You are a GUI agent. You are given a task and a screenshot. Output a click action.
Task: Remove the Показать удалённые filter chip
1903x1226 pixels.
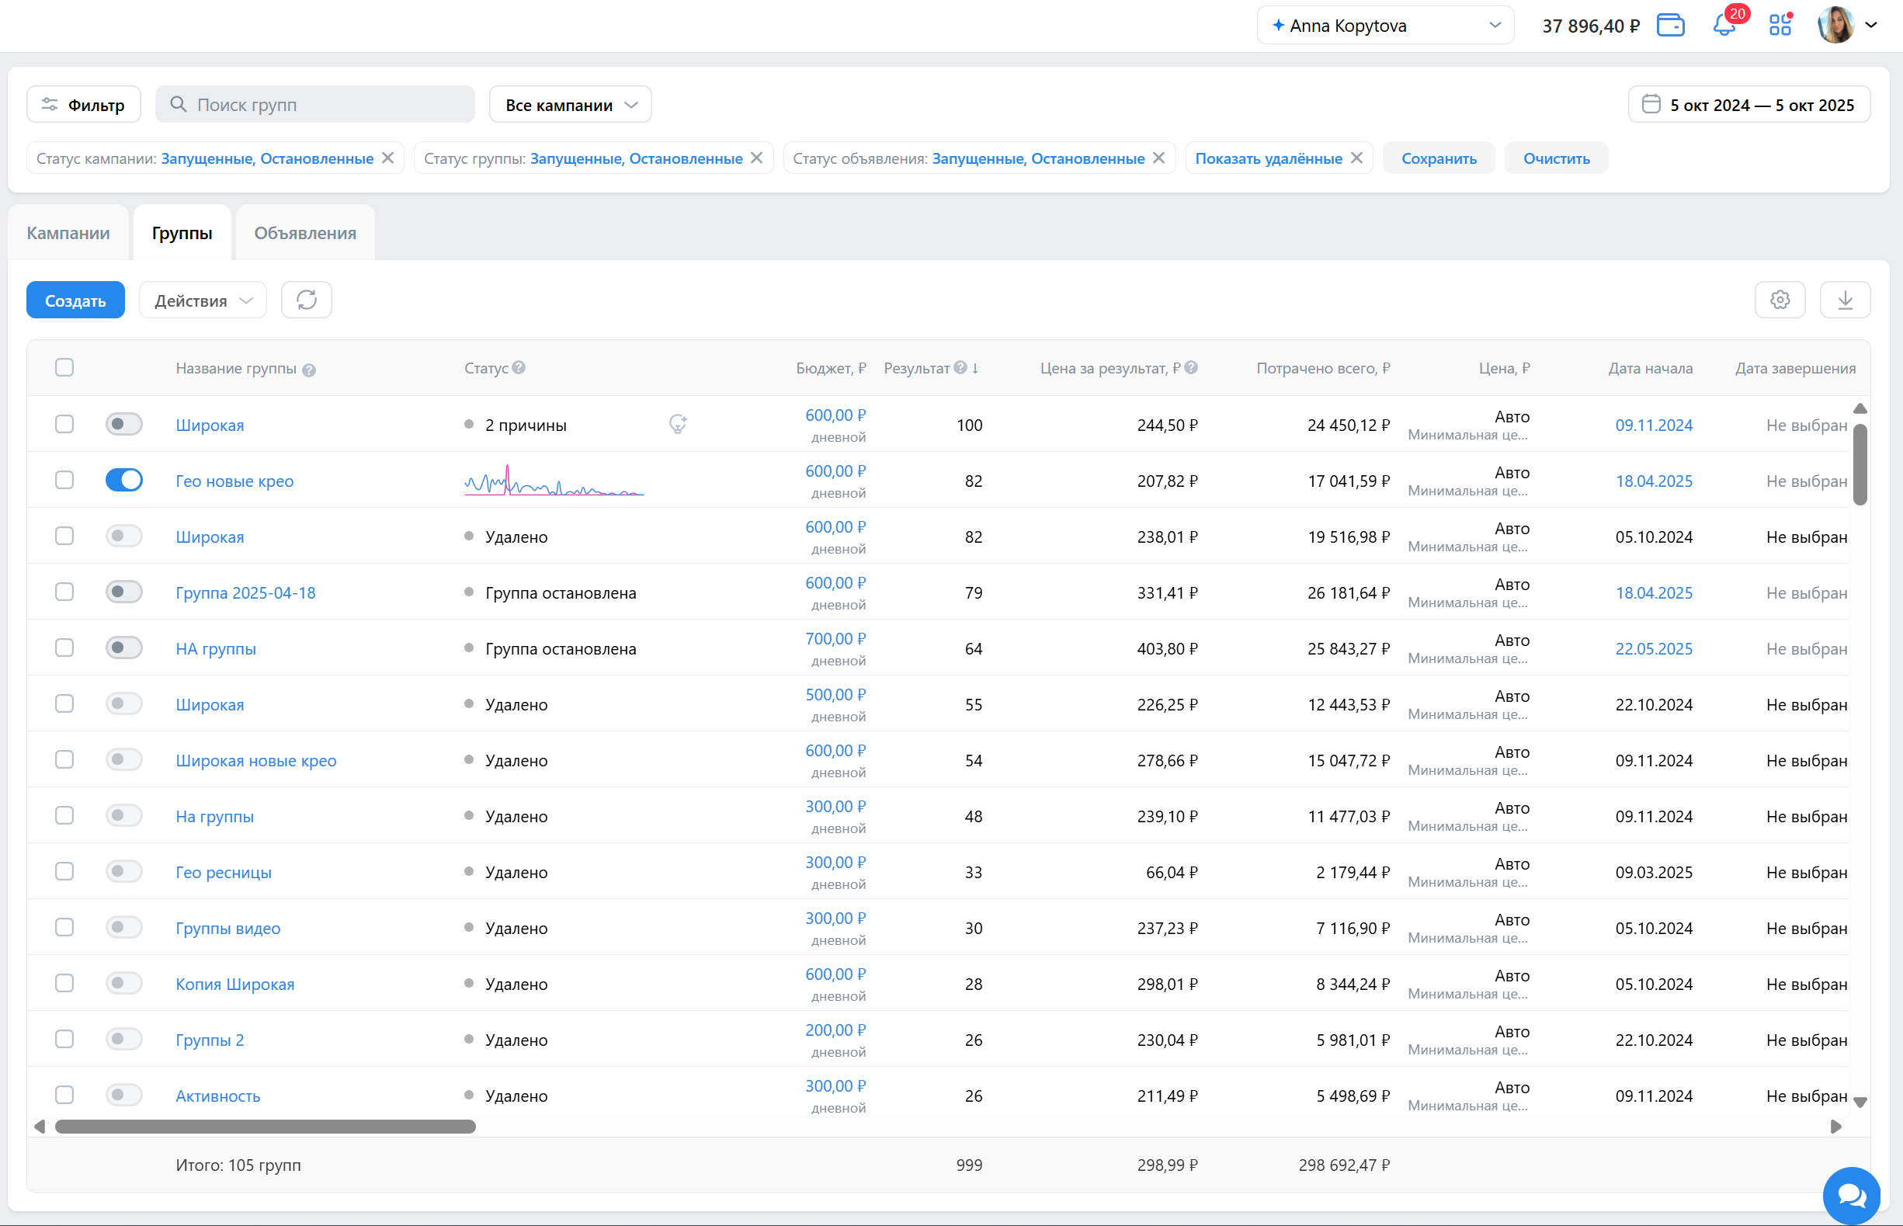1357,158
